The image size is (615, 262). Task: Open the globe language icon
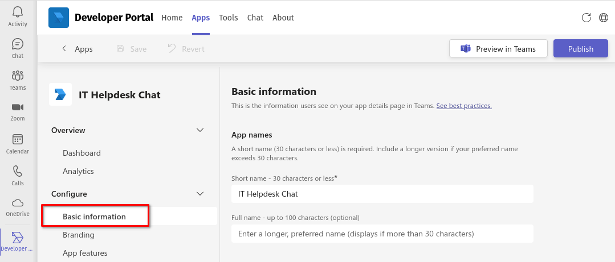pos(604,18)
